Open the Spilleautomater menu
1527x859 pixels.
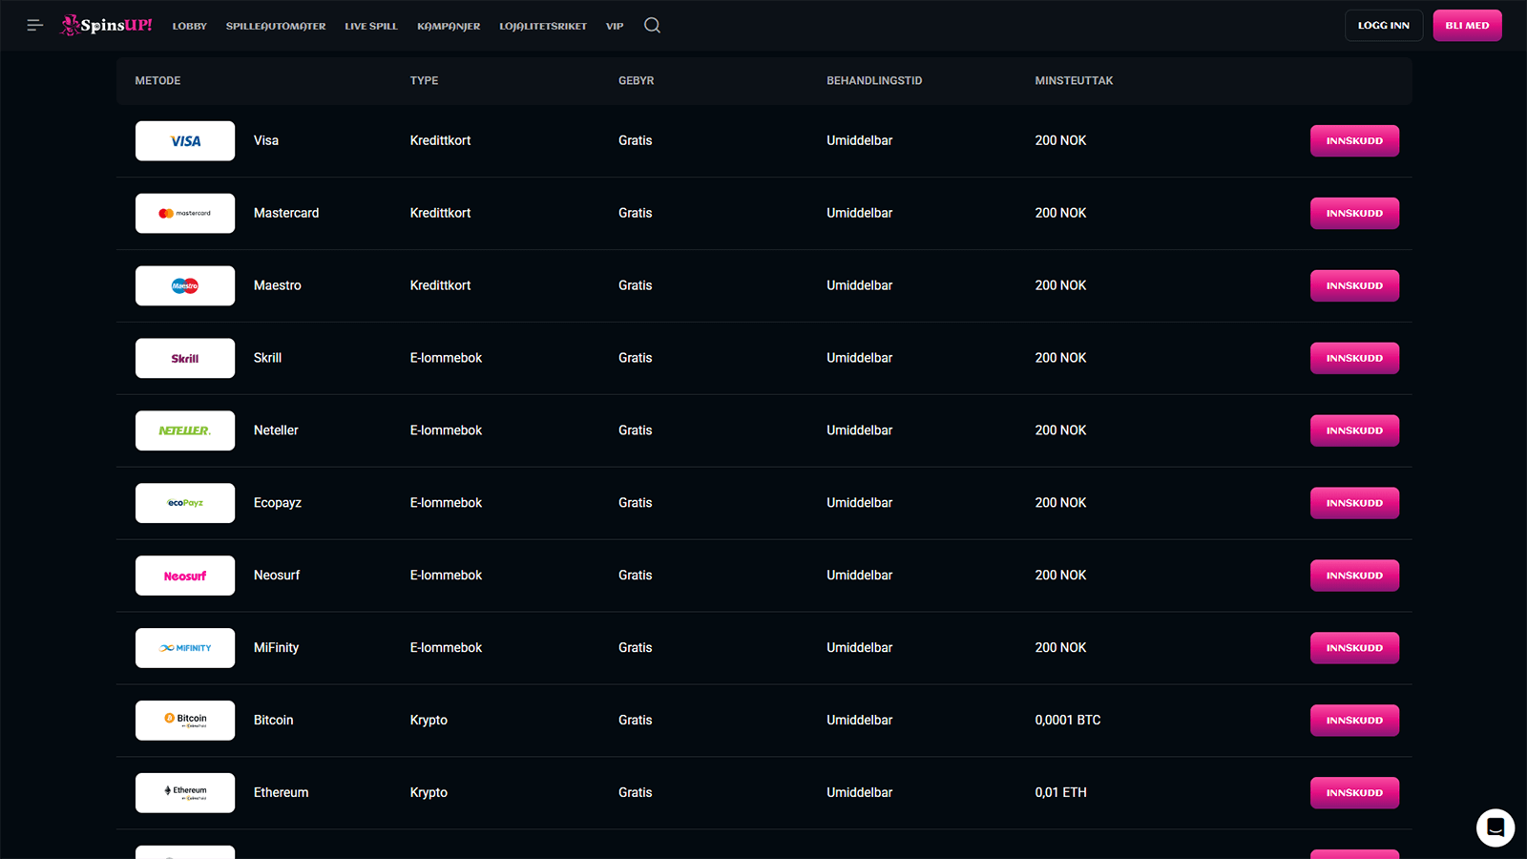(x=276, y=27)
